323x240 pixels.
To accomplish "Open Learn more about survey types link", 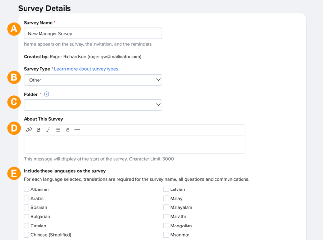I will click(86, 69).
